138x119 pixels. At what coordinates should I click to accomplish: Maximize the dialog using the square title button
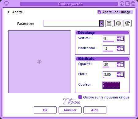pyautogui.click(x=127, y=4)
